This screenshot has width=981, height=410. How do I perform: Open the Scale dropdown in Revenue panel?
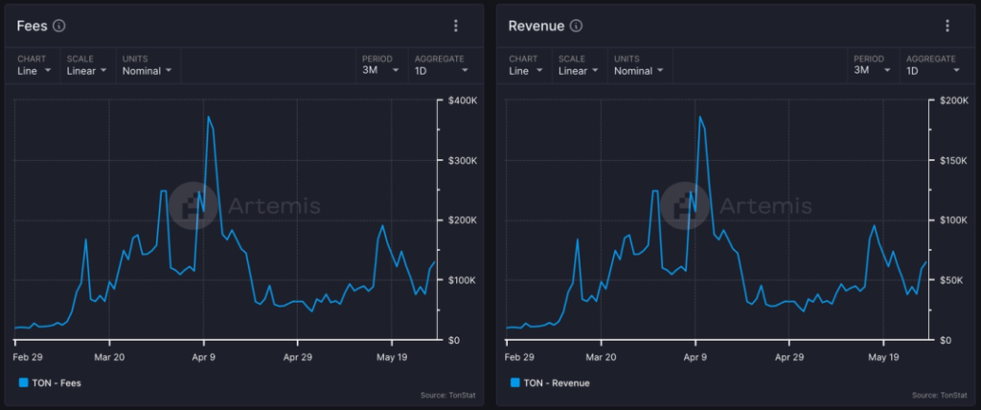click(580, 70)
